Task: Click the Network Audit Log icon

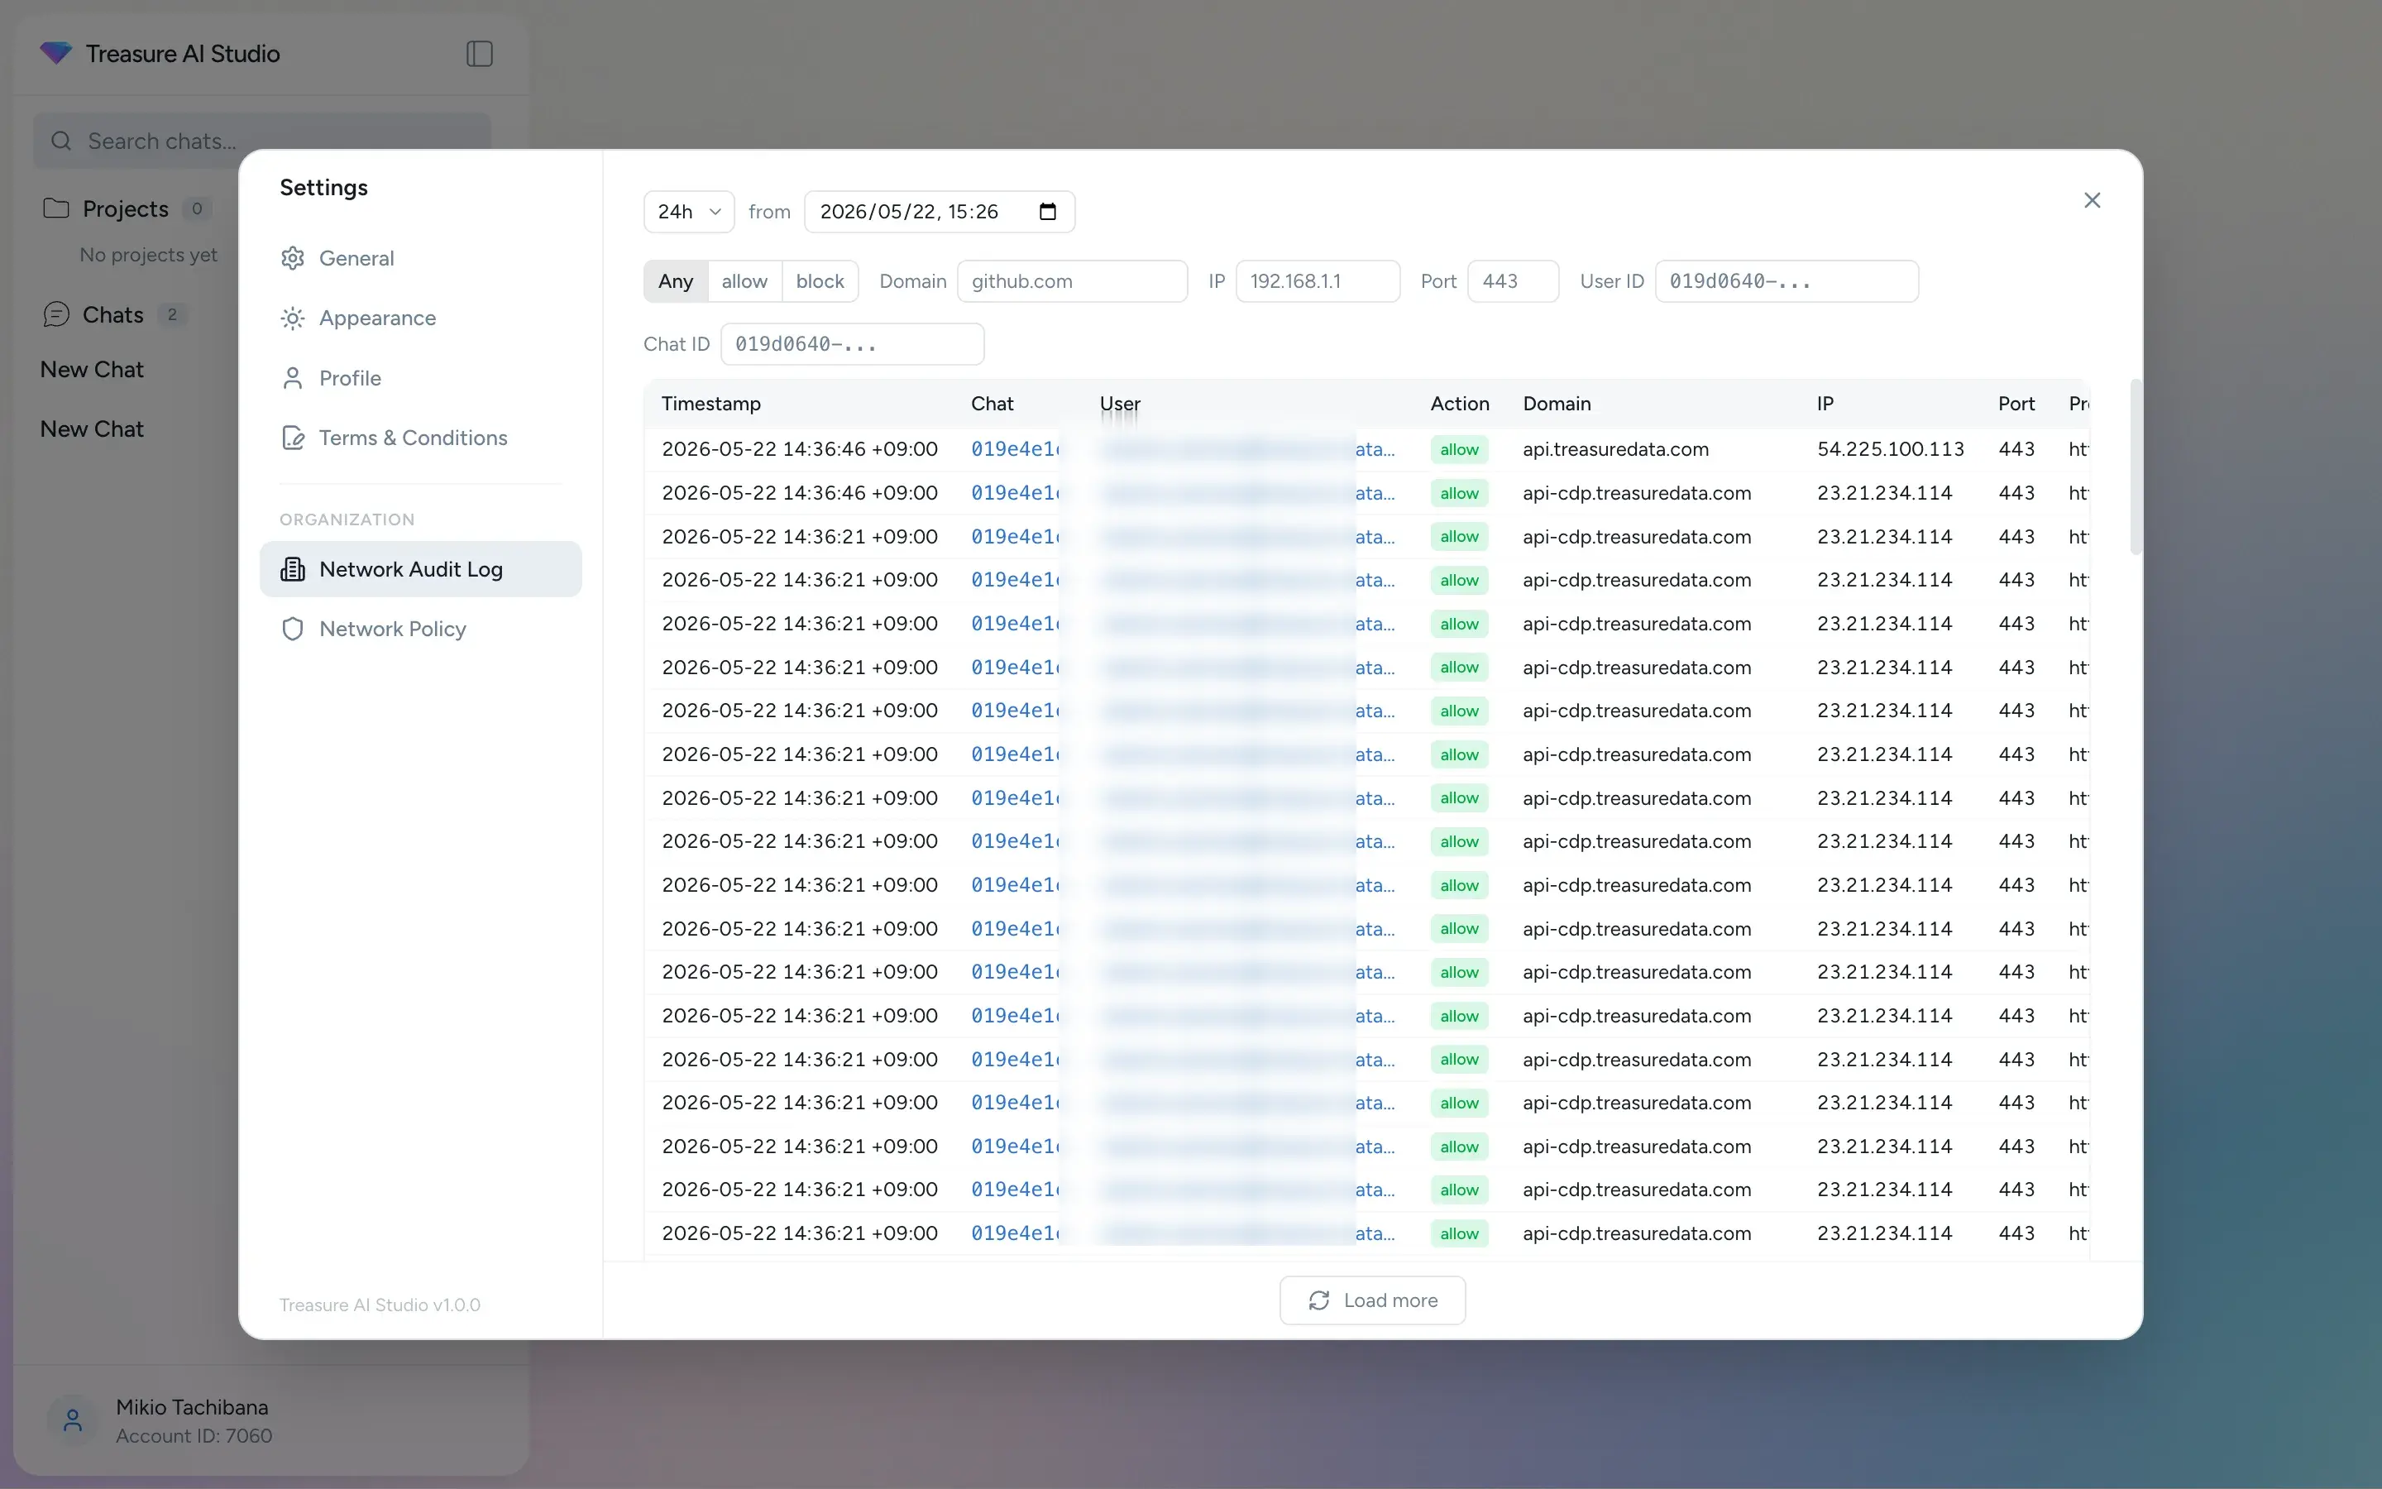Action: pyautogui.click(x=292, y=569)
